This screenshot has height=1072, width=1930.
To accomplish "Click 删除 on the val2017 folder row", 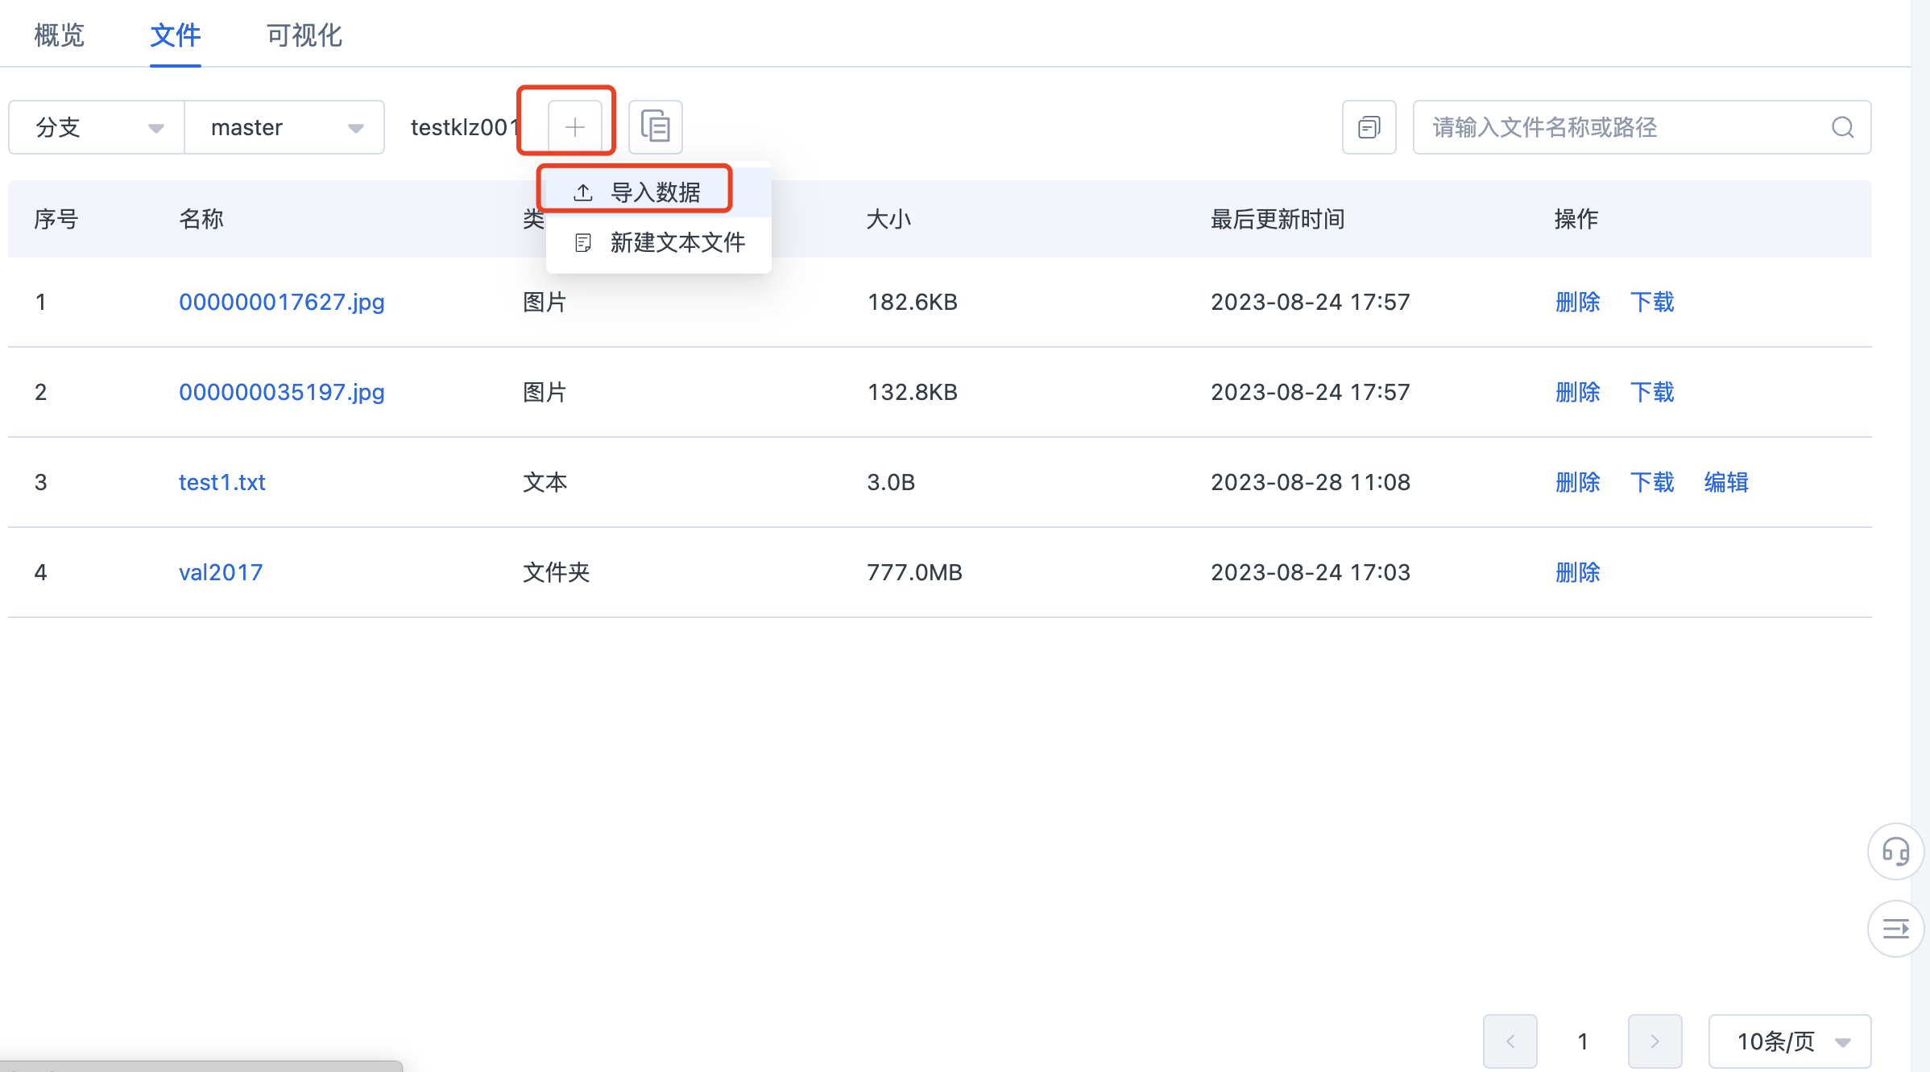I will [x=1576, y=572].
